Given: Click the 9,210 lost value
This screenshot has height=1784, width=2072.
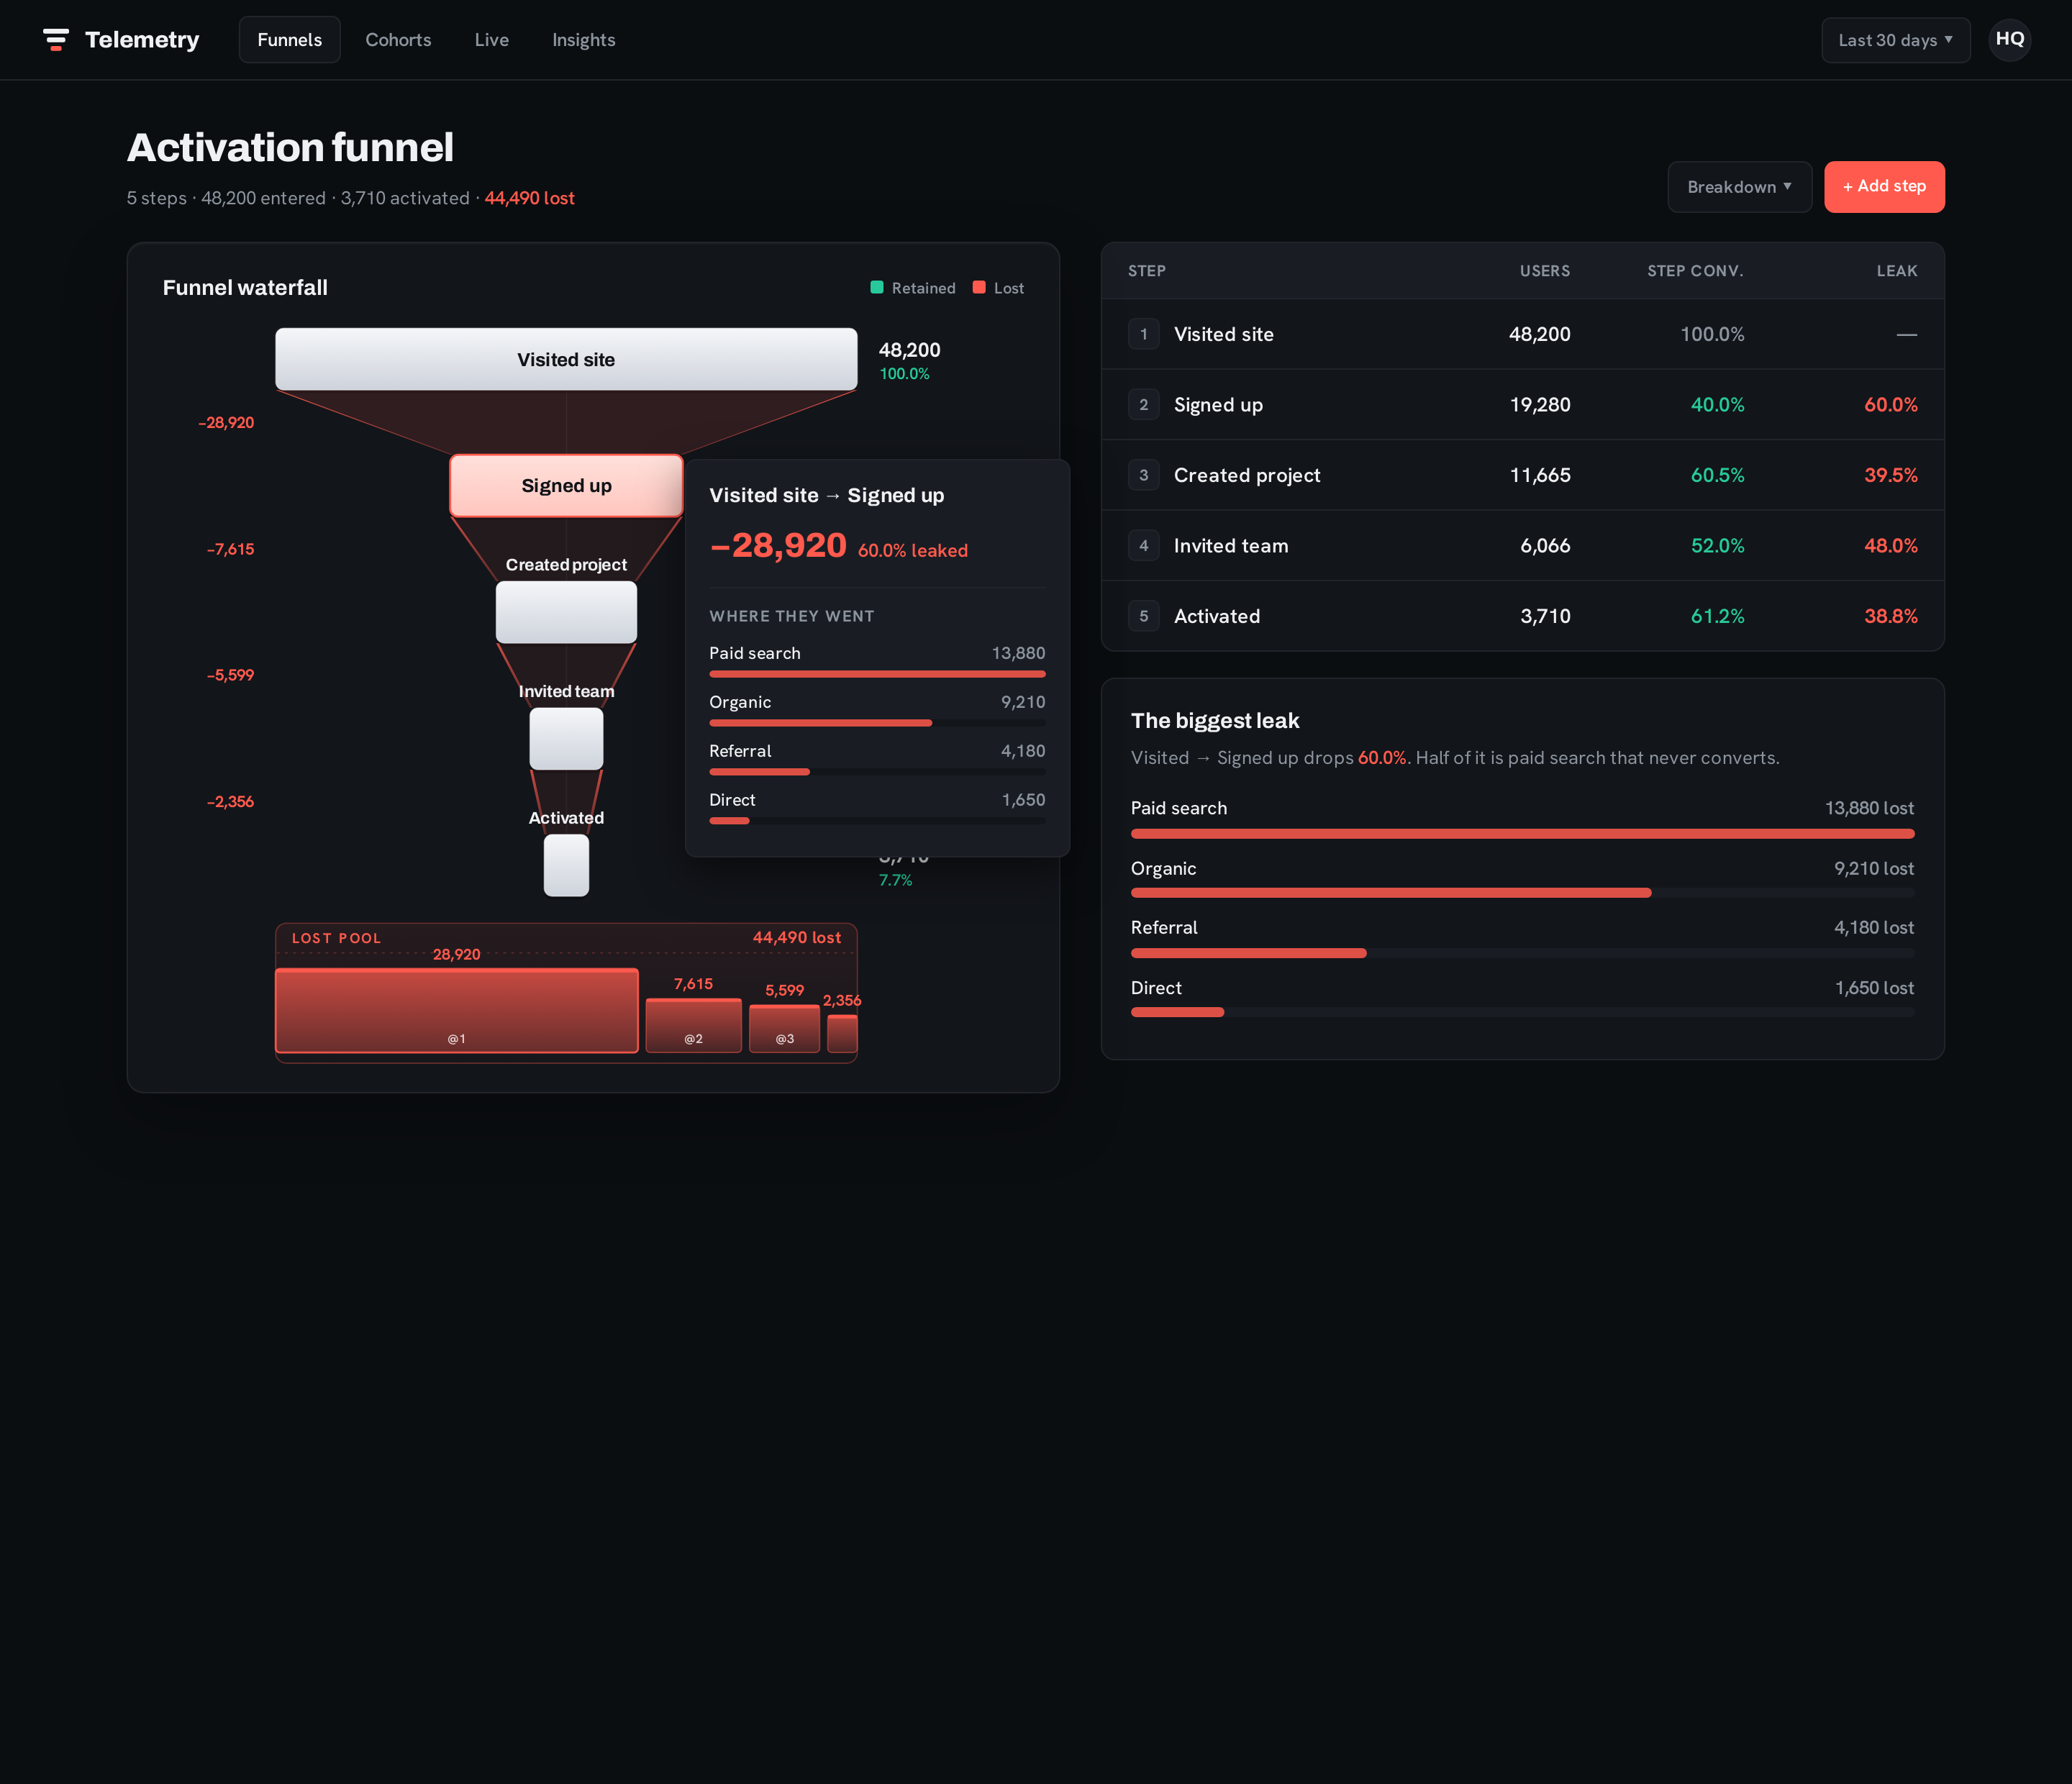Looking at the screenshot, I should pyautogui.click(x=1874, y=868).
